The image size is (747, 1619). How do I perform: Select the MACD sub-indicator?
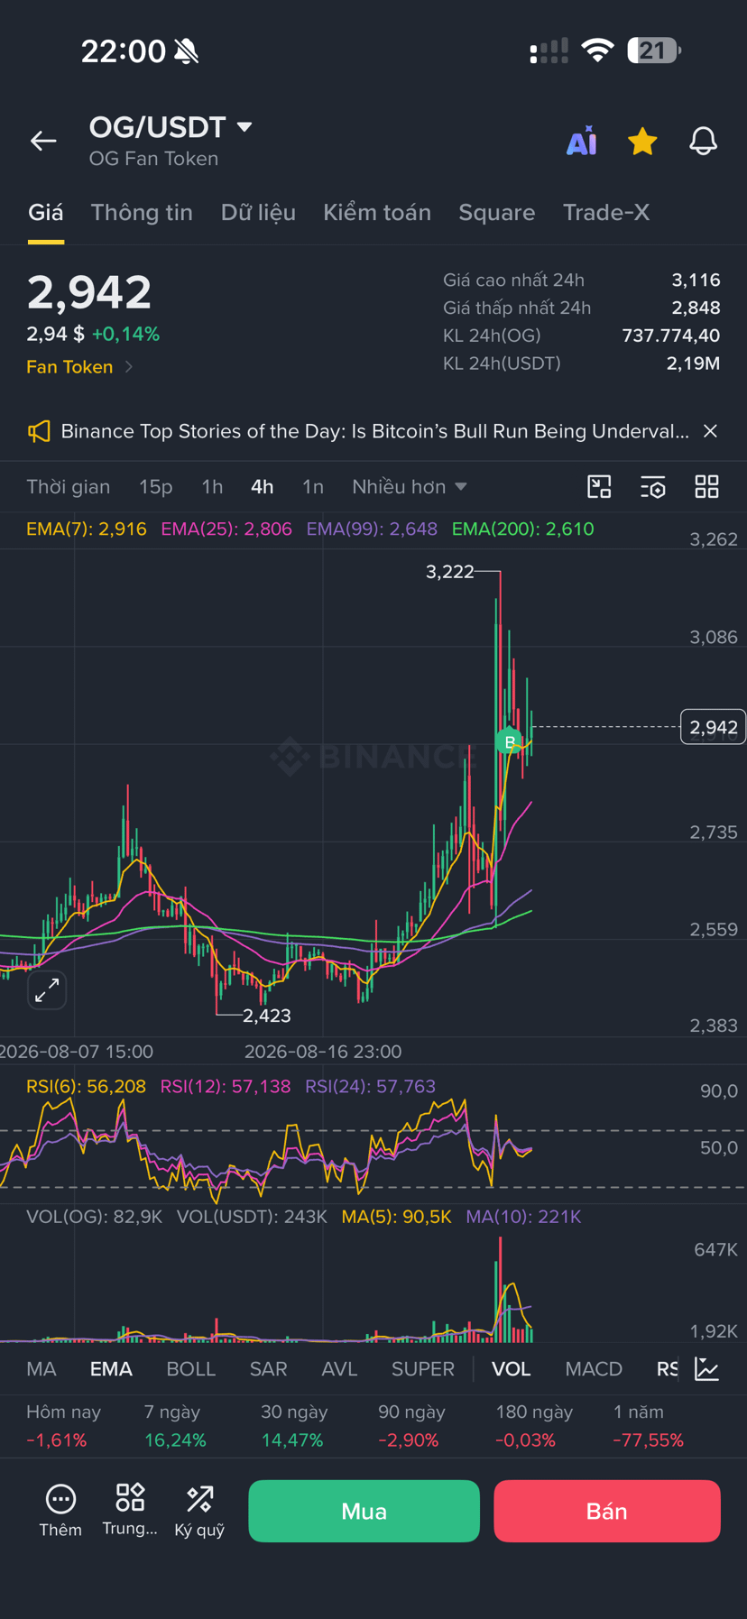click(x=594, y=1369)
